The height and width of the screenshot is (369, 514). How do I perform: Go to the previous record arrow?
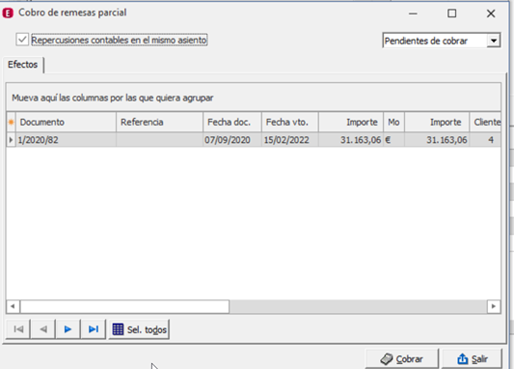pos(43,329)
